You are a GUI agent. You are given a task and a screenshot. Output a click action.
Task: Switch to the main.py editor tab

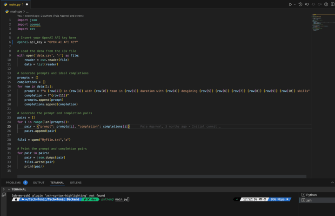coord(15,4)
